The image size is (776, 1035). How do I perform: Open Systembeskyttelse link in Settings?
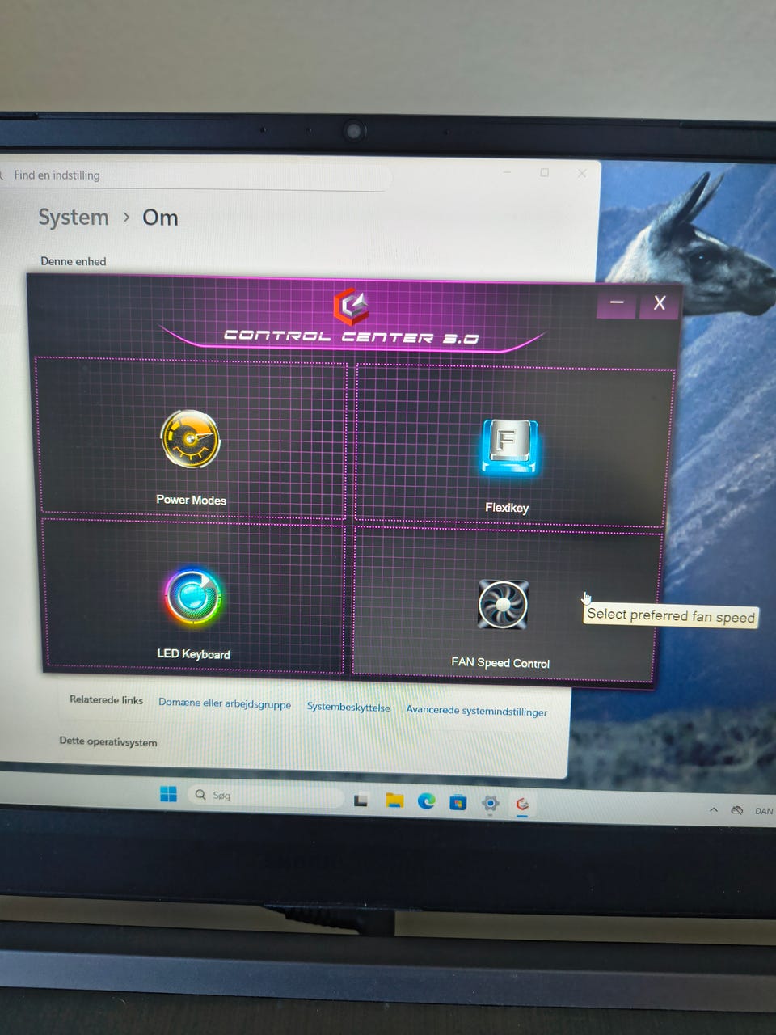348,707
